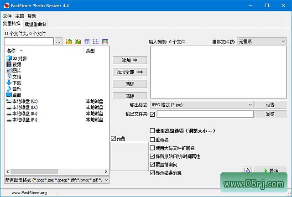Enable 使用大写文件扩展名 checkbox
This screenshot has height=197, width=292.
(x=152, y=148)
